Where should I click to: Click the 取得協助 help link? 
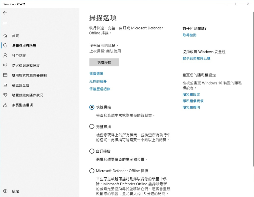[x=189, y=35]
